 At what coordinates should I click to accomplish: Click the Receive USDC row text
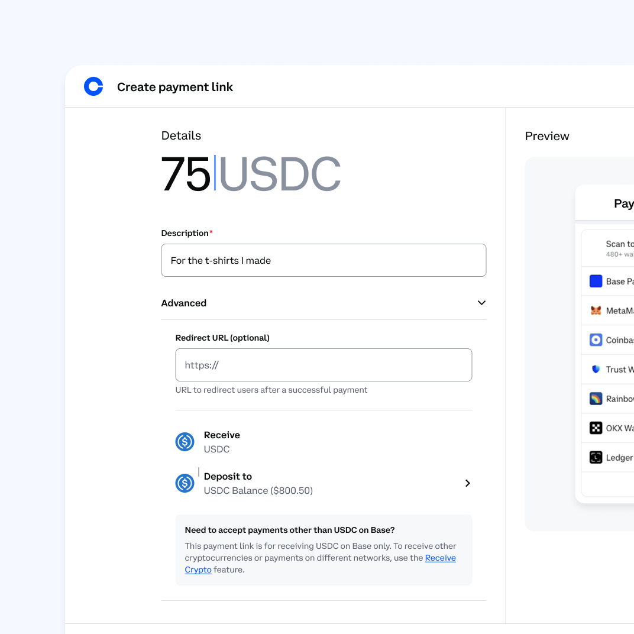coord(222,442)
